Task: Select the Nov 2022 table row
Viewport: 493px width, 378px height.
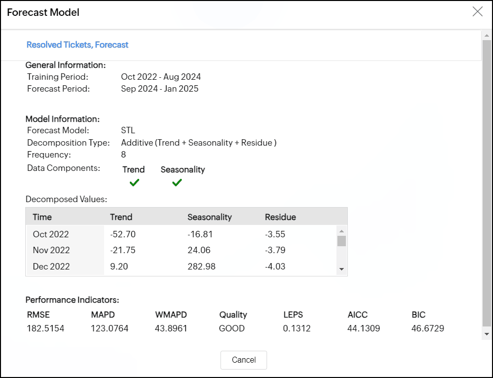Action: 51,250
